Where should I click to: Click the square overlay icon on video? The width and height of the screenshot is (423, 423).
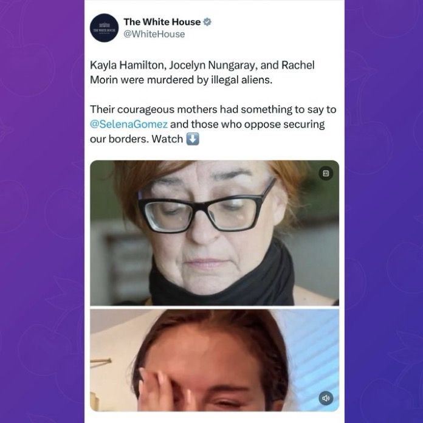click(326, 173)
